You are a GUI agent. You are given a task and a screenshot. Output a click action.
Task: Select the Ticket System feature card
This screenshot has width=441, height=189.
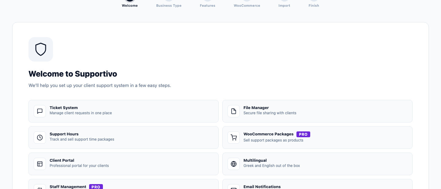click(x=123, y=111)
